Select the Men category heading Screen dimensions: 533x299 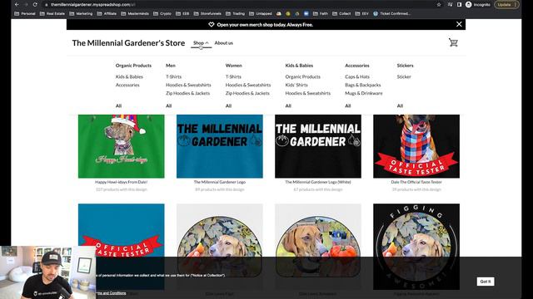pyautogui.click(x=171, y=66)
